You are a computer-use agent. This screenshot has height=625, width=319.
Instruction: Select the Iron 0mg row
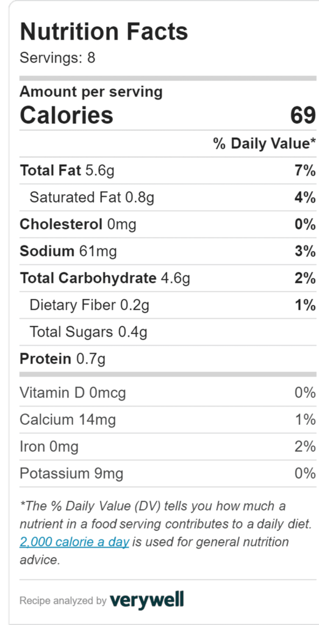168,447
